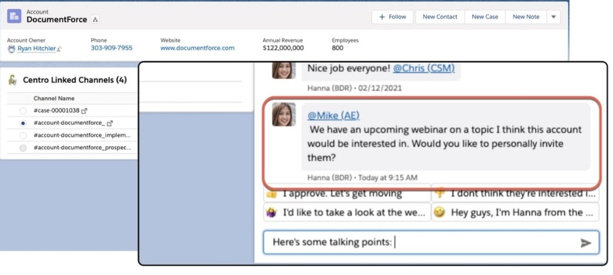Click the employees value 800

(338, 48)
